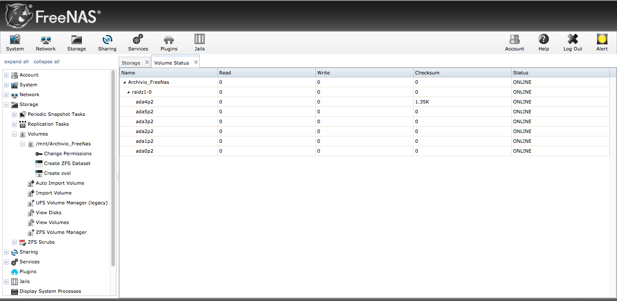
Task: Click the FreeNAS logo
Action: click(53, 16)
